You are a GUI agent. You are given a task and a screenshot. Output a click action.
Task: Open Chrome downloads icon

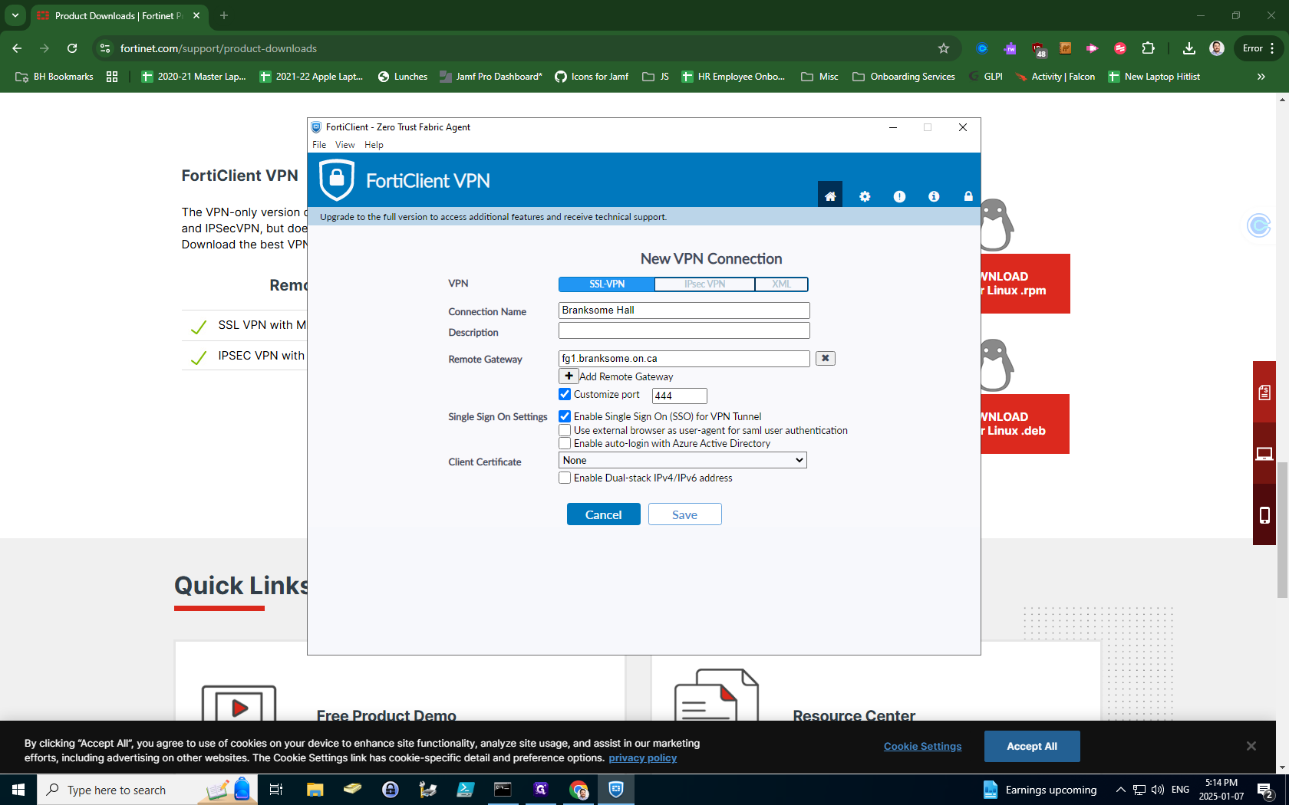click(x=1188, y=48)
